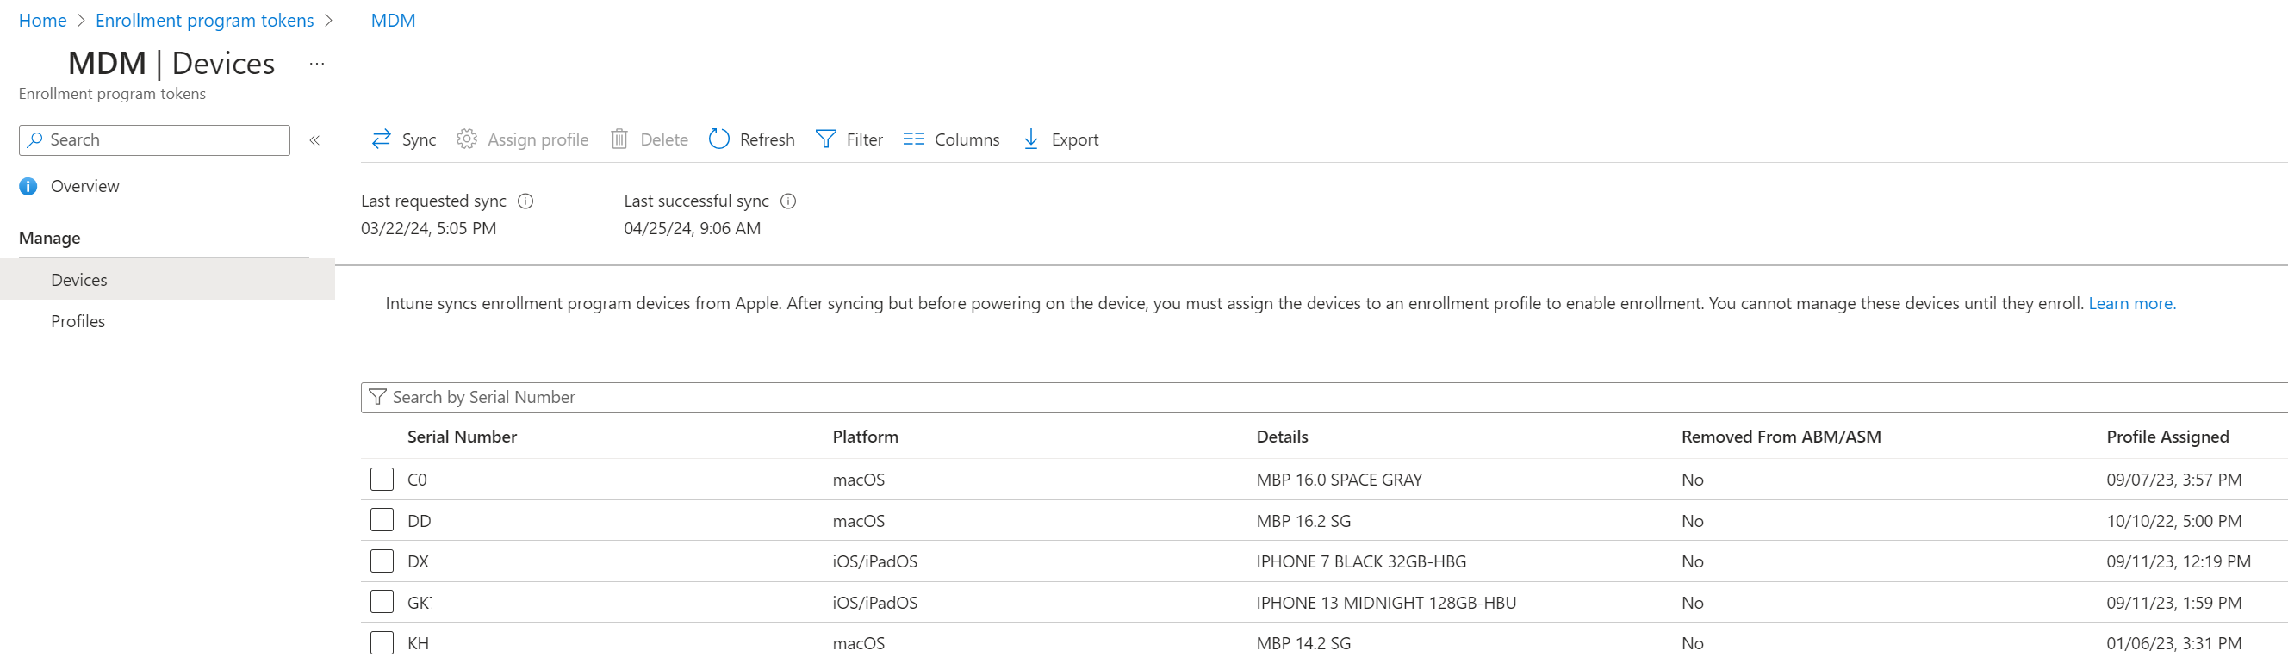
Task: Open the more options ellipsis by title
Action: click(317, 64)
